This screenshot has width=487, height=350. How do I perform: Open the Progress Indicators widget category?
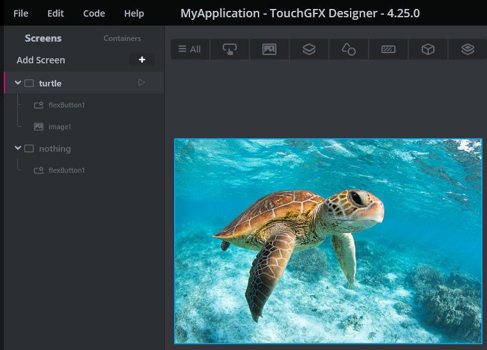coord(388,49)
